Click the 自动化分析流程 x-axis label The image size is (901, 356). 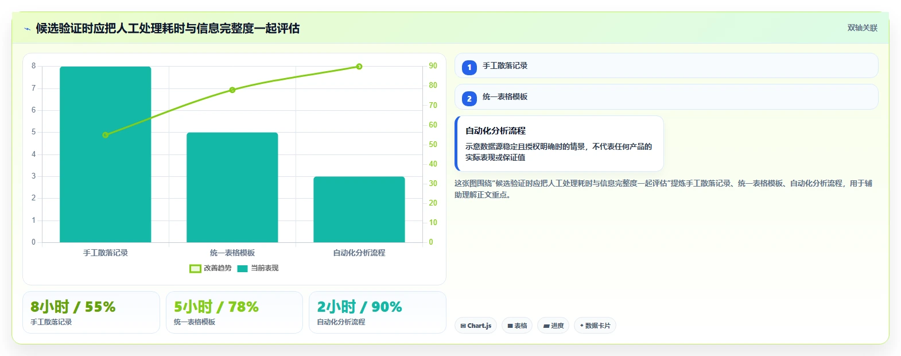click(x=359, y=253)
